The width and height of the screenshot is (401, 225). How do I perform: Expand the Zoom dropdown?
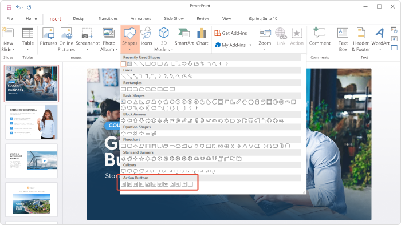(265, 49)
